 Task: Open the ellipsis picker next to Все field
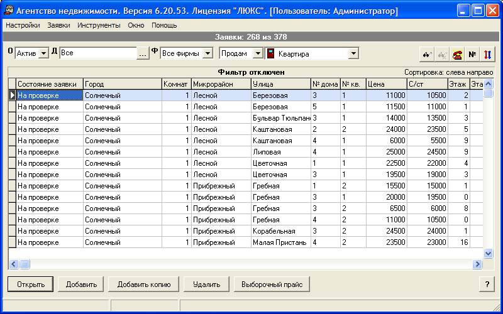click(x=143, y=53)
